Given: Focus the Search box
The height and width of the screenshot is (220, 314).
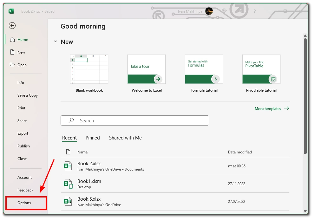Looking at the screenshot, I should click(x=135, y=120).
